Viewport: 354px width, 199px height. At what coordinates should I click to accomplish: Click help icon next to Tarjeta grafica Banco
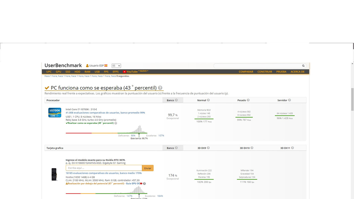[176, 148]
